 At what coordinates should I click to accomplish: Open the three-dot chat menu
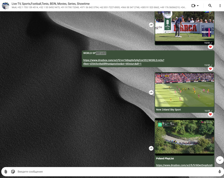point(220,6)
